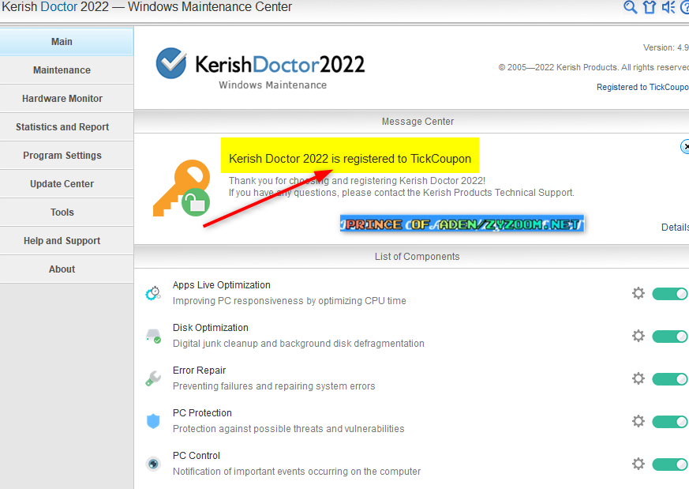Select the Apps Live Optimization title
The width and height of the screenshot is (689, 489).
[x=222, y=285]
